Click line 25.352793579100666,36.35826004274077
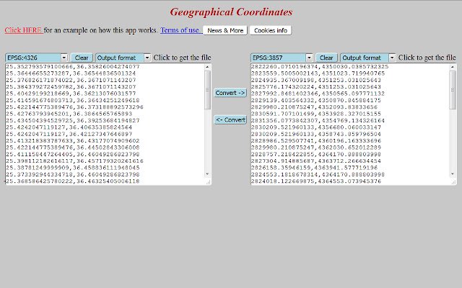This screenshot has height=288, width=462. (x=73, y=67)
